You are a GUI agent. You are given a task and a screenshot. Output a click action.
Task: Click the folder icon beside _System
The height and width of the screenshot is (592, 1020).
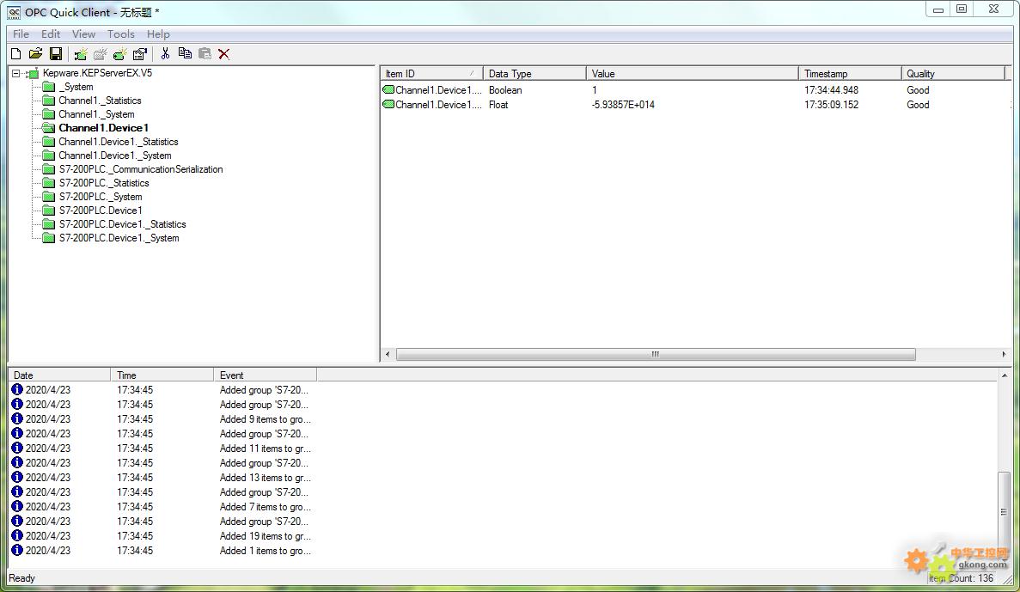point(49,87)
